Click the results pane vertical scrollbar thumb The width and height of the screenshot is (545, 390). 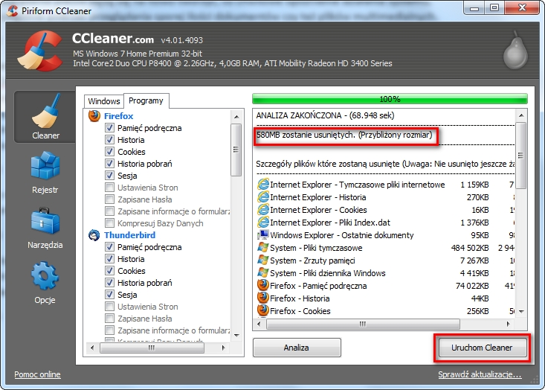[x=521, y=156]
